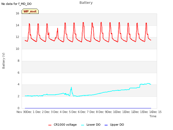This screenshot has height=130, width=173.
Task: Click the red CR1000 voltage legend swatch
Action: click(x=50, y=125)
